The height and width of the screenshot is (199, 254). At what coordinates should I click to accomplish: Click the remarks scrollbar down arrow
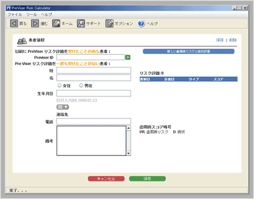tap(128, 153)
